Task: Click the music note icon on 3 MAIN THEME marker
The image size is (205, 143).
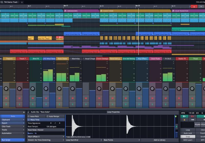Action: pos(101,11)
